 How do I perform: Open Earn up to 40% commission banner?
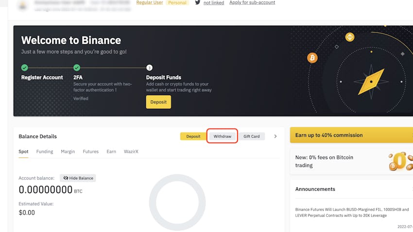click(x=351, y=135)
